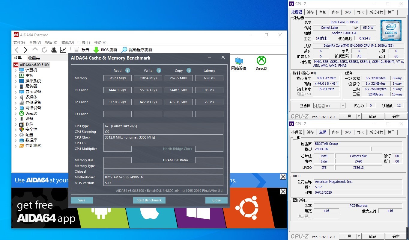Click Save in the benchmark dialog
The width and height of the screenshot is (409, 240).
(x=82, y=200)
